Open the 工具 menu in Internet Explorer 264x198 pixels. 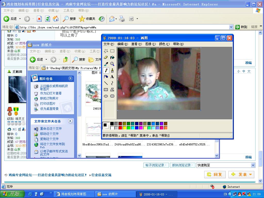[x=68, y=11]
